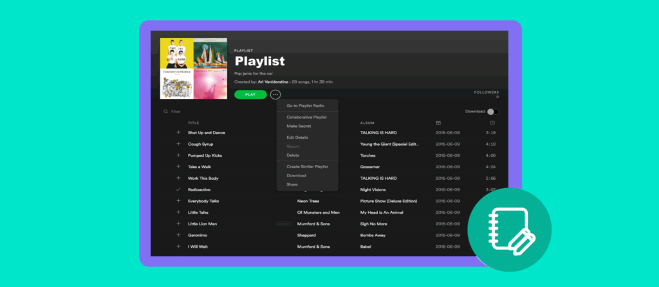Screen dimensions: 659x287
Task: Select the Pumped Up Kicks track title
Action: [205, 155]
